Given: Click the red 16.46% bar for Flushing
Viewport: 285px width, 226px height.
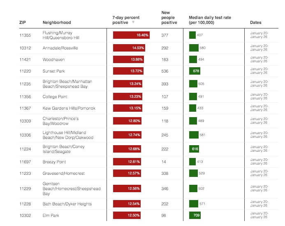Looking at the screenshot, I should pos(131,35).
